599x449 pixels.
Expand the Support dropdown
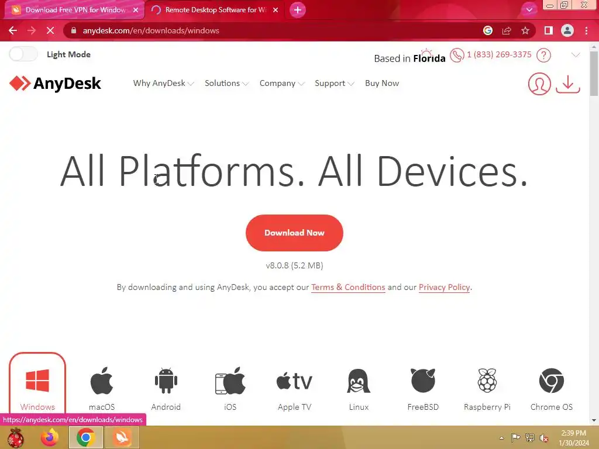tap(335, 83)
